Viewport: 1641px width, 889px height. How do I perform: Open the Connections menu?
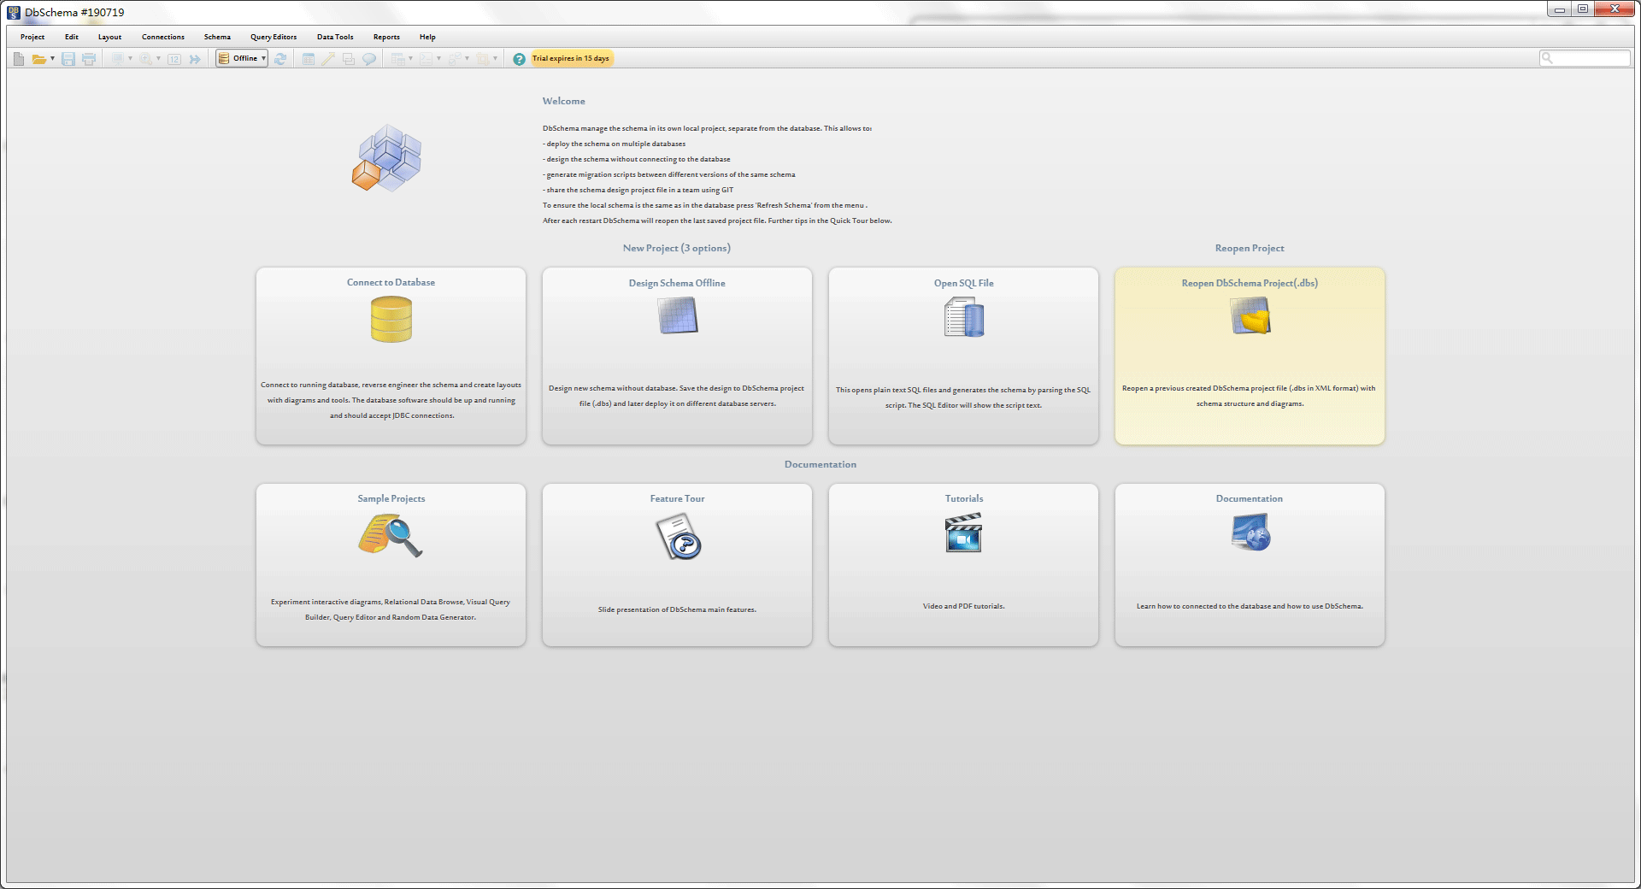[x=162, y=37]
